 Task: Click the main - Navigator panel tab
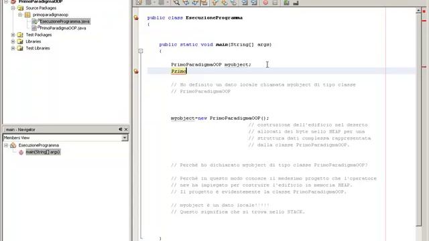point(21,129)
